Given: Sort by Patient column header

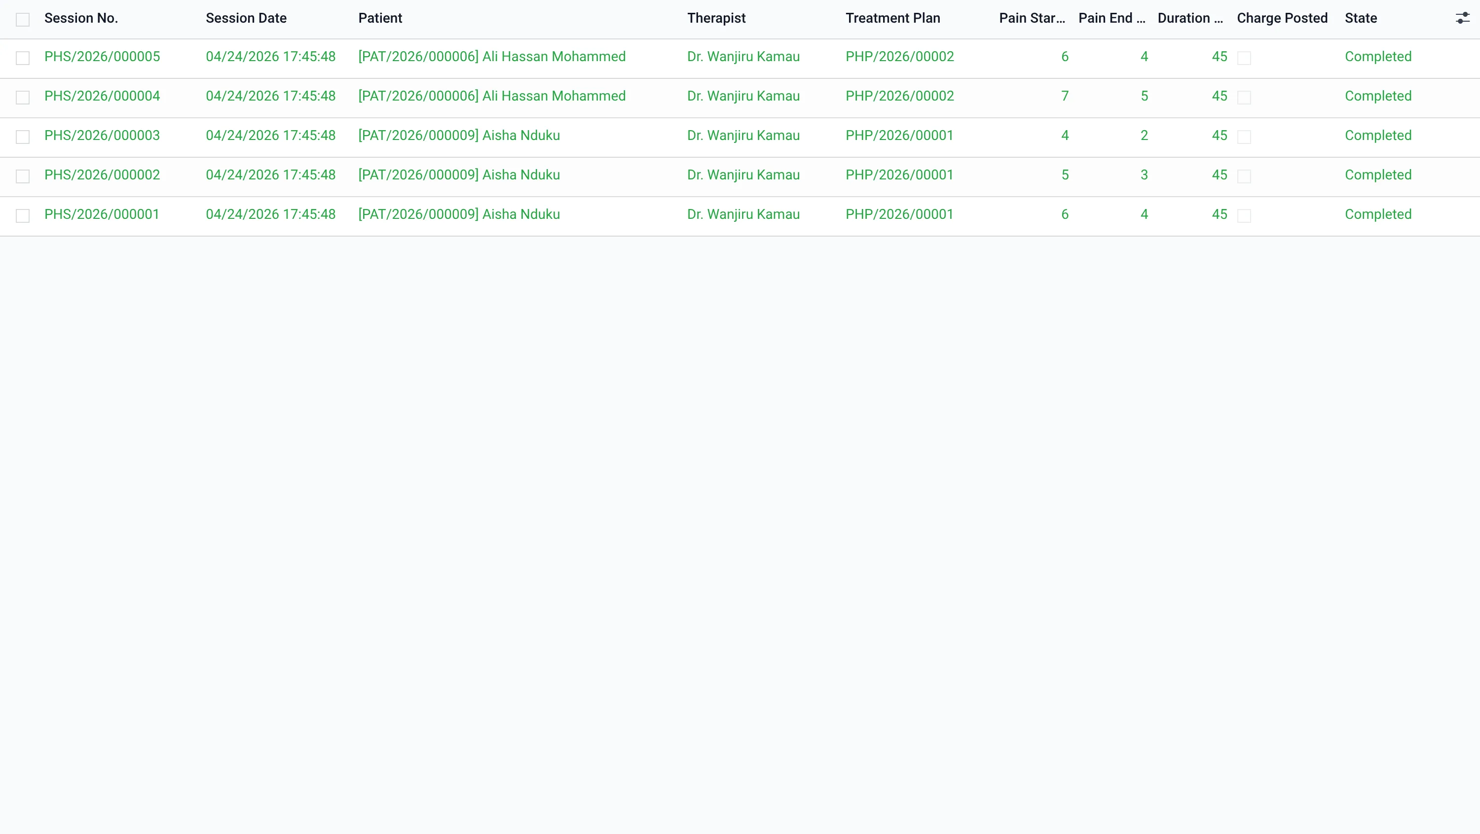Looking at the screenshot, I should coord(380,18).
